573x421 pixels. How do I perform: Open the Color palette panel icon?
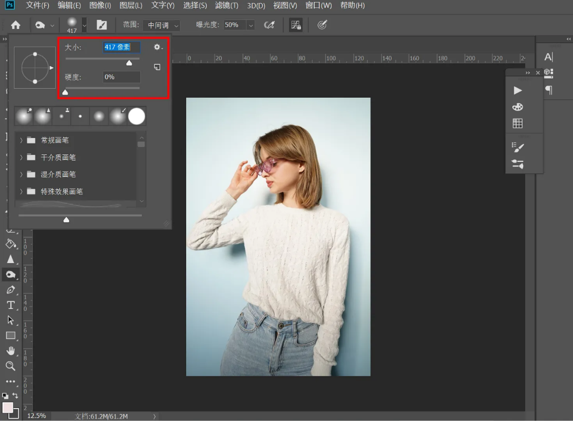(518, 107)
